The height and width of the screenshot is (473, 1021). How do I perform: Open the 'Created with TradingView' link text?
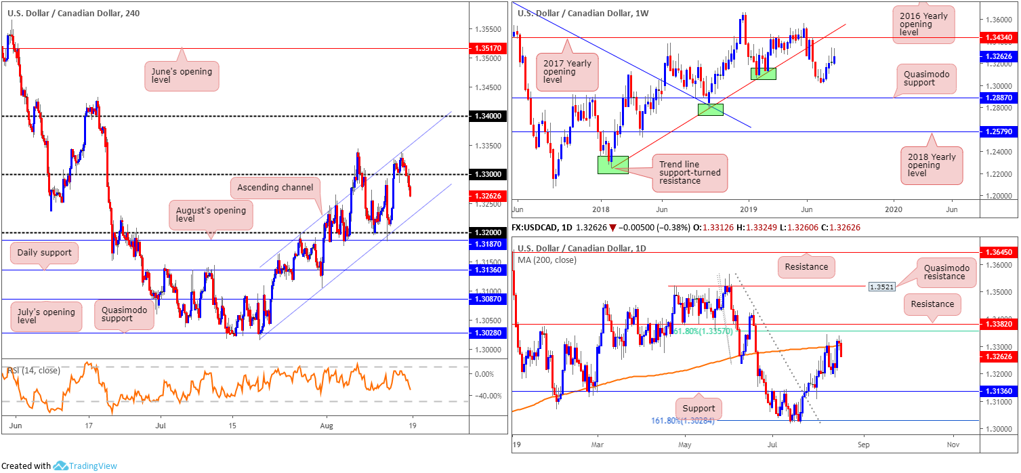click(59, 466)
